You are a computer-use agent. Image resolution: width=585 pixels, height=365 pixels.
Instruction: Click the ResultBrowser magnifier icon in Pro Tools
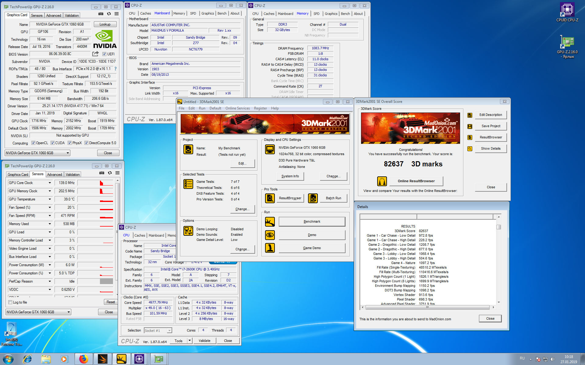270,198
